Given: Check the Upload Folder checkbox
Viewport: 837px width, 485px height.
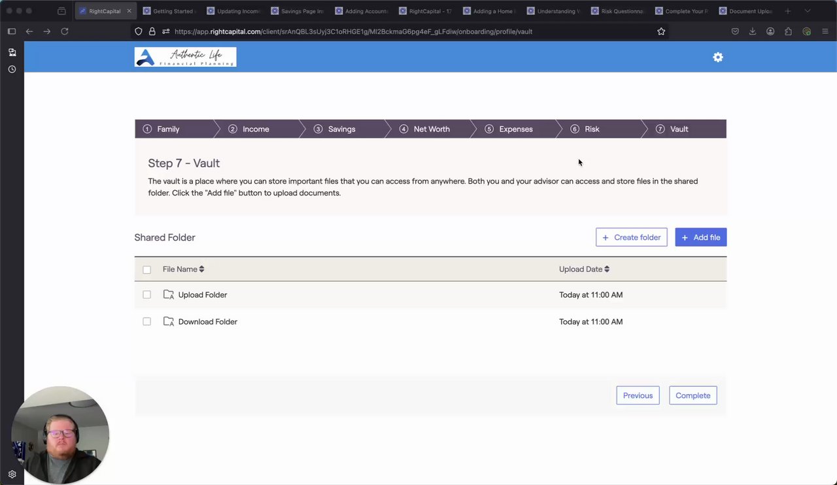Looking at the screenshot, I should 146,295.
